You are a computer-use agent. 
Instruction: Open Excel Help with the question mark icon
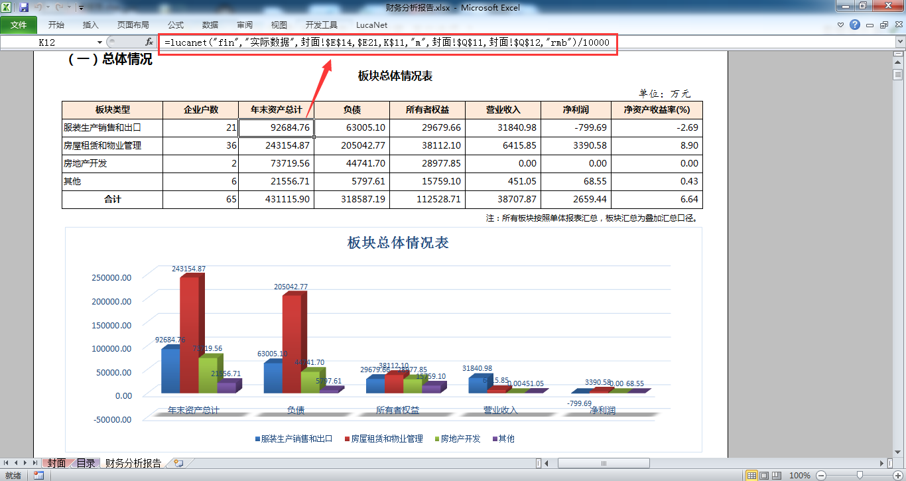(855, 25)
